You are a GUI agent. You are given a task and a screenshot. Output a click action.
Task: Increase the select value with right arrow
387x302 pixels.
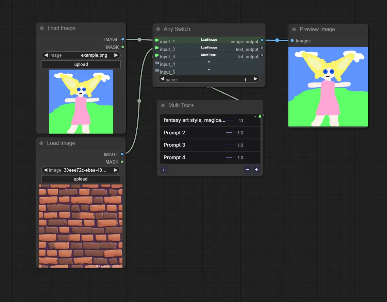255,79
